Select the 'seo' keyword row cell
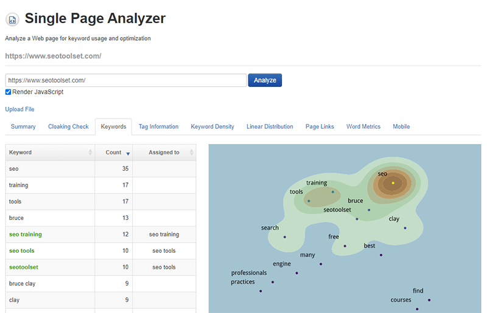487x313 pixels. (50, 169)
